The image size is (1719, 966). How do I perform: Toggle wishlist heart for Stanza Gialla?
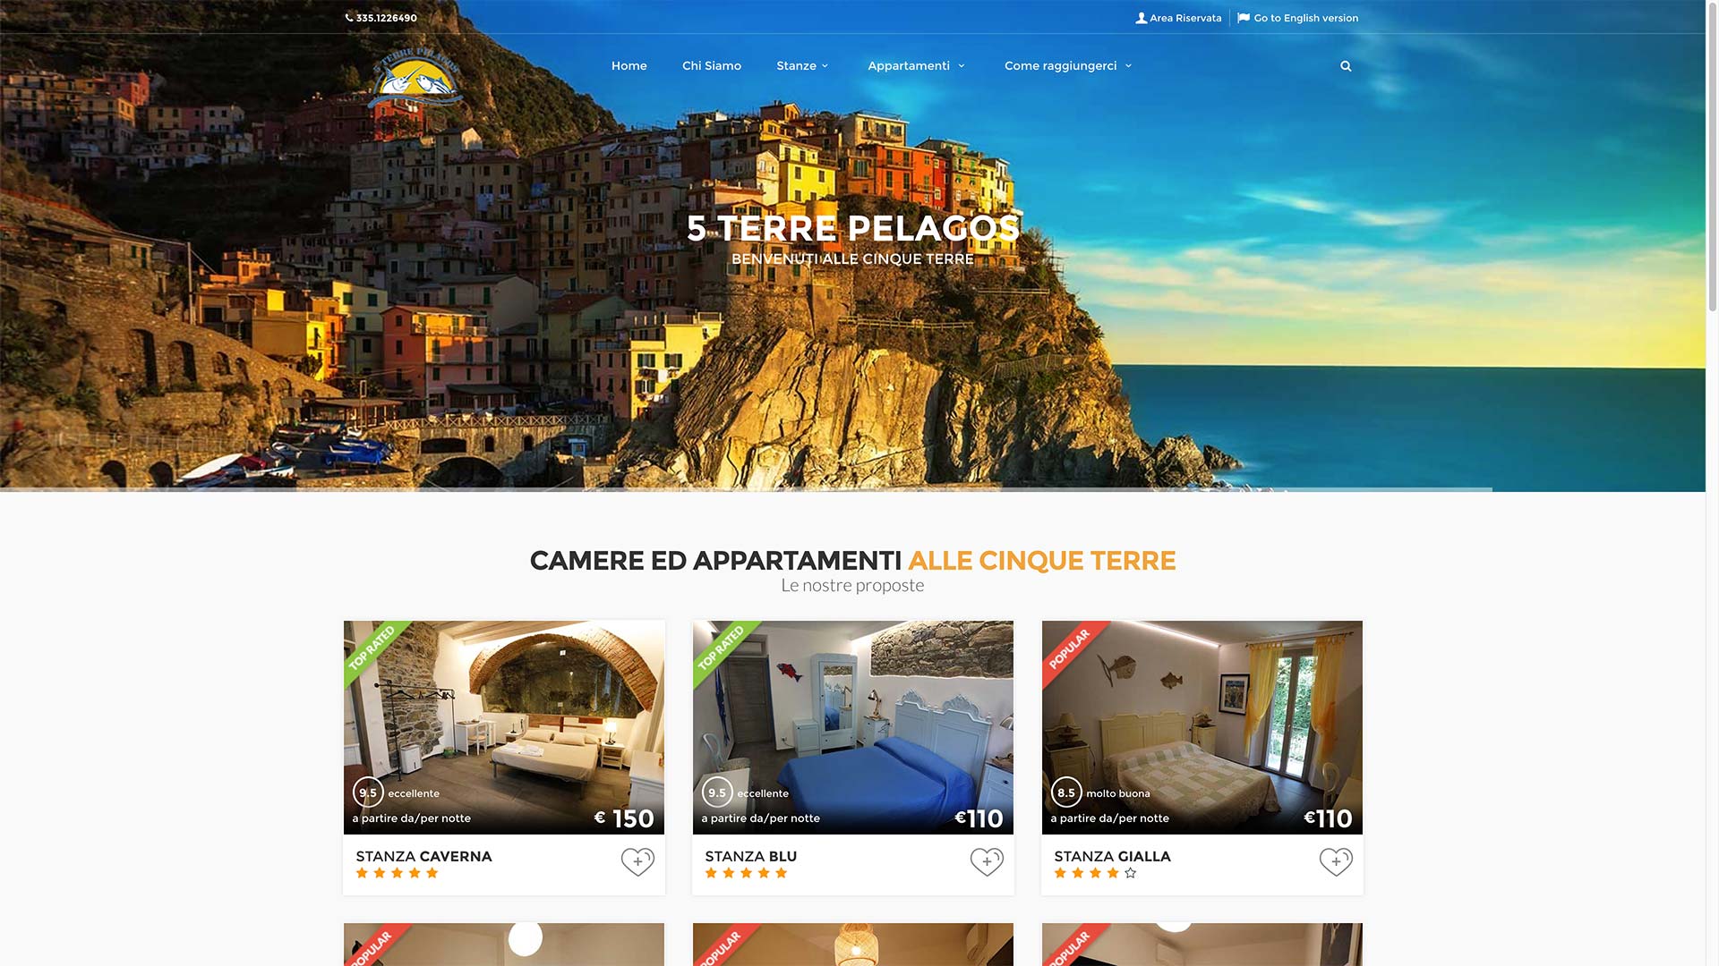pos(1336,861)
